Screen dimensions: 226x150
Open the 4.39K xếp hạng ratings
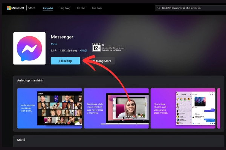point(68,51)
